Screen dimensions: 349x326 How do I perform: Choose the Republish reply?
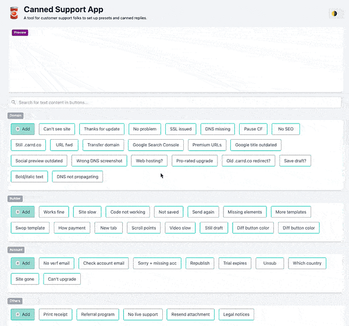click(x=200, y=263)
